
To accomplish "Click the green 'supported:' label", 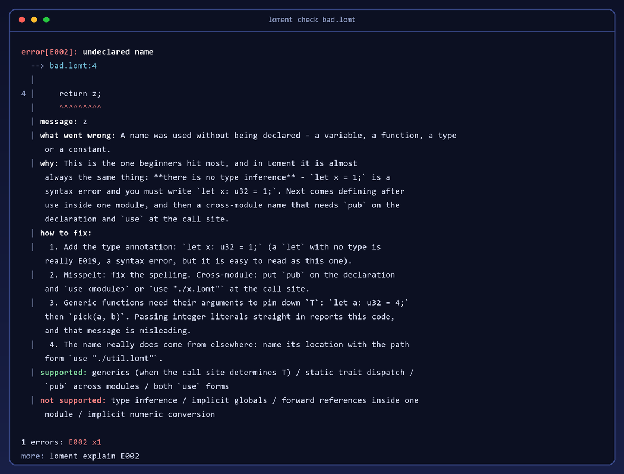I will tap(64, 373).
